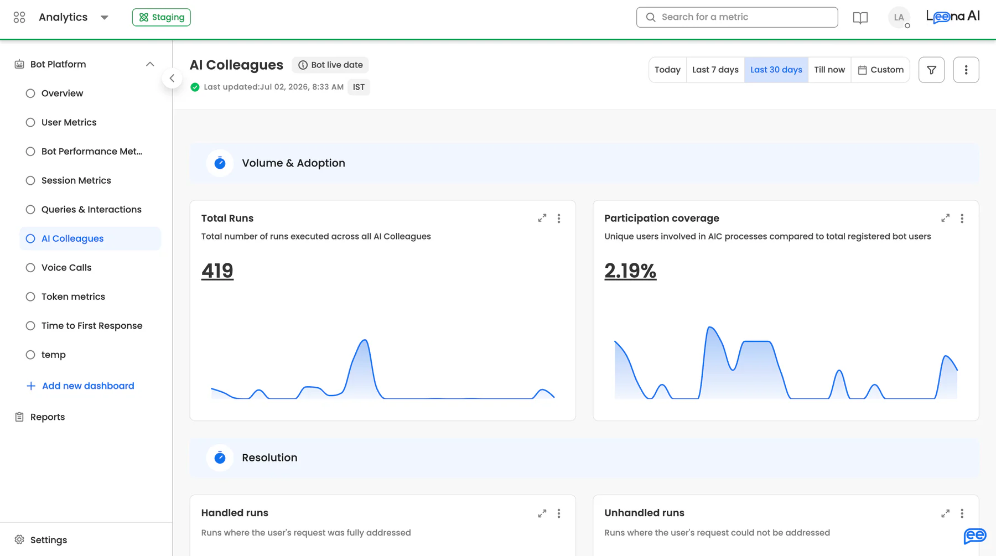Image resolution: width=996 pixels, height=556 pixels.
Task: Click the Staging environment badge
Action: 162,17
